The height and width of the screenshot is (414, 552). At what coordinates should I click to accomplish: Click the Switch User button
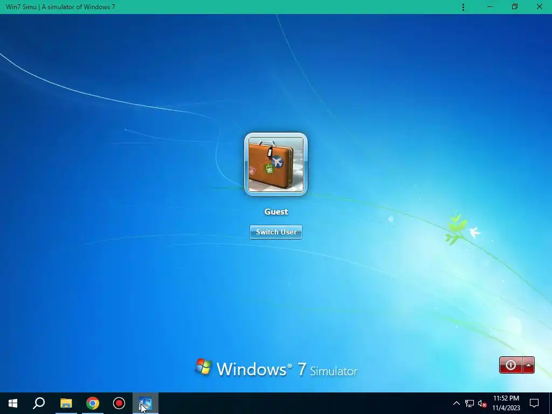(x=276, y=232)
